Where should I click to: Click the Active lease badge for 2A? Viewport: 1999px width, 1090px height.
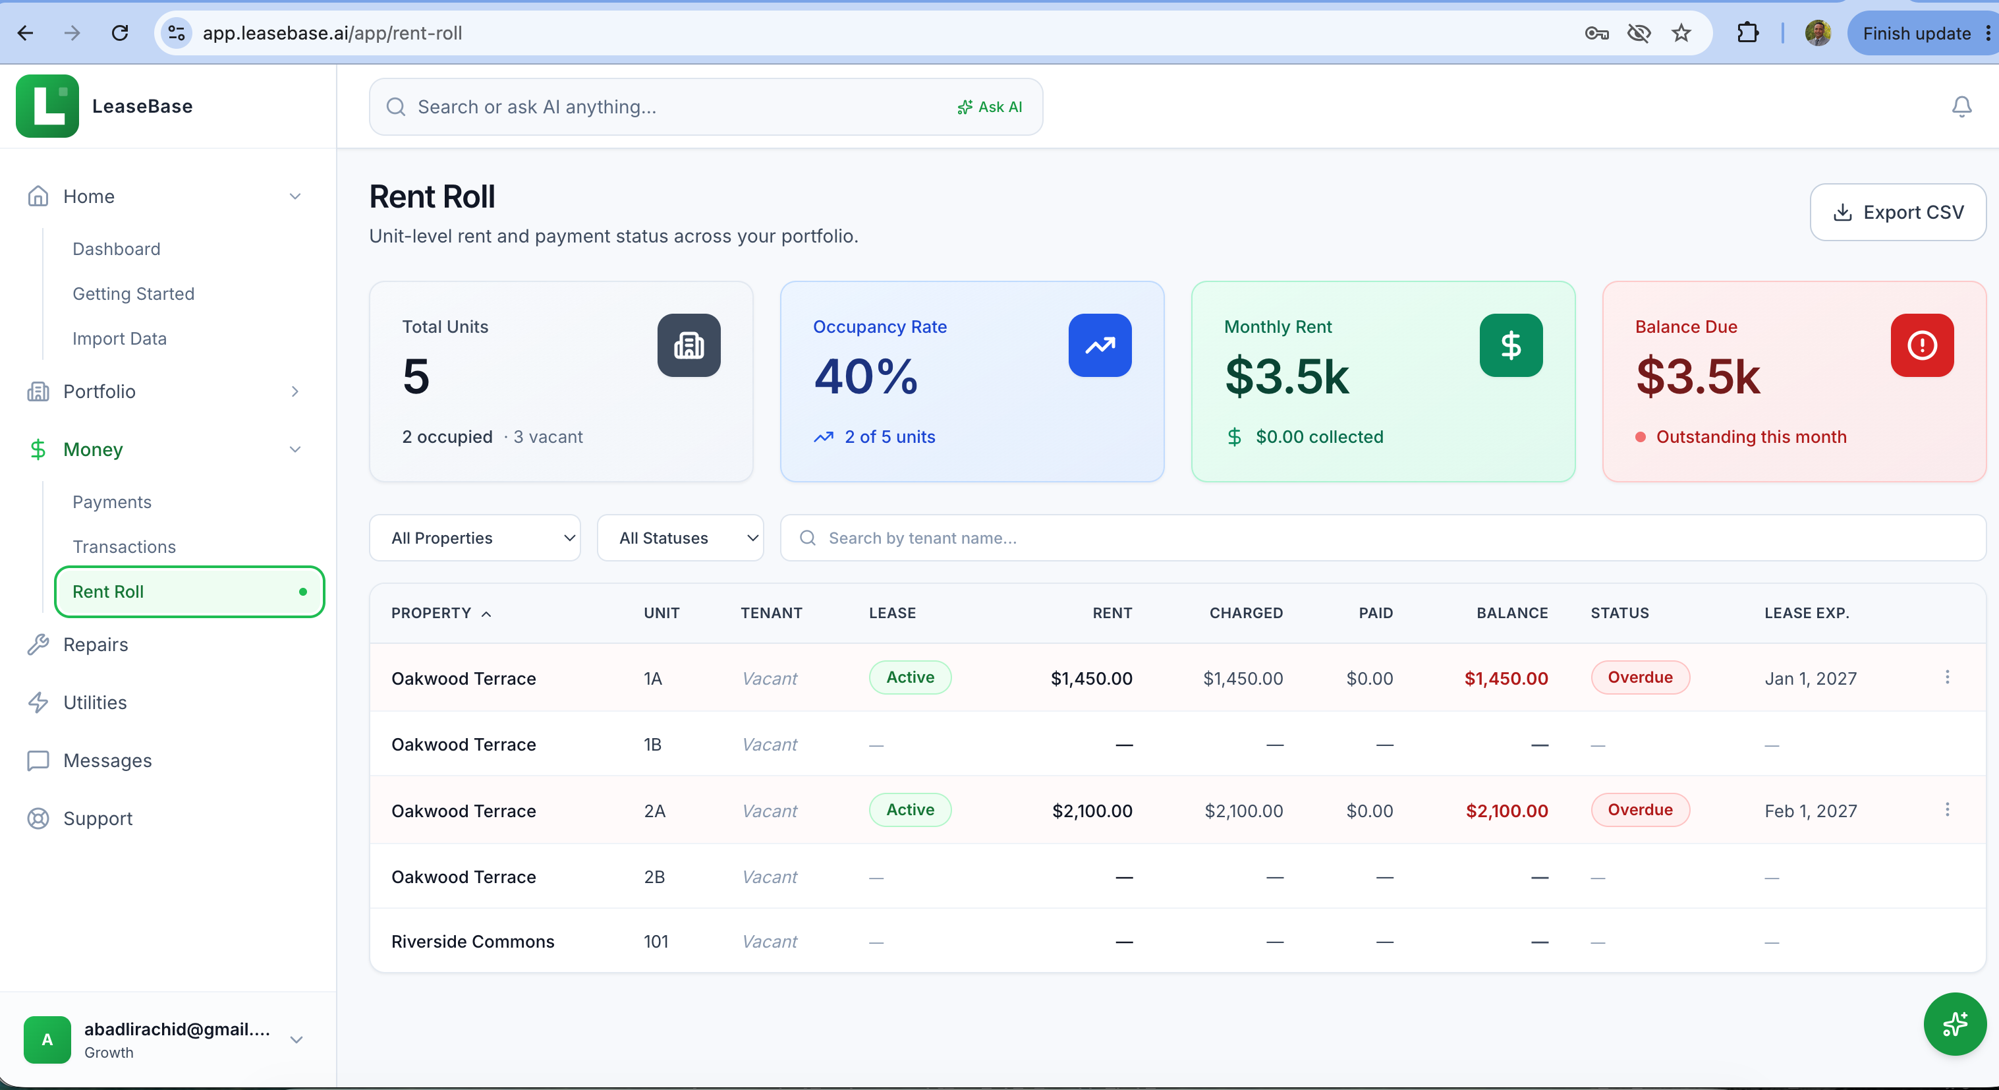click(x=909, y=810)
